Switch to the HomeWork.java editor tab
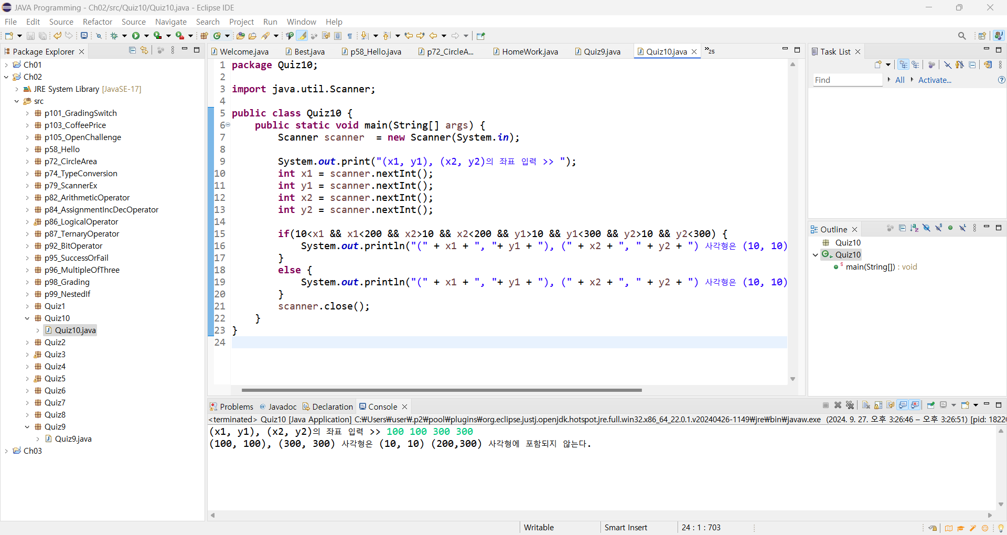 coord(525,51)
